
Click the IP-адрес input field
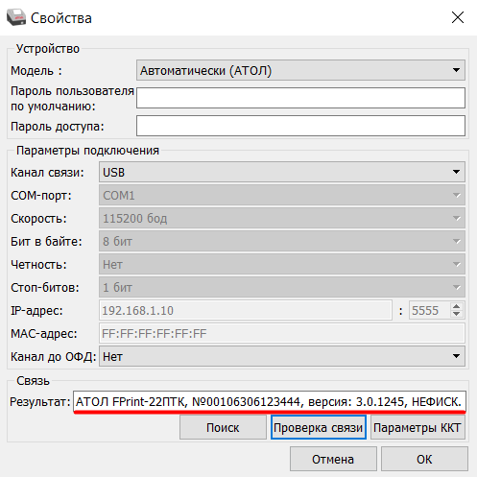(246, 310)
